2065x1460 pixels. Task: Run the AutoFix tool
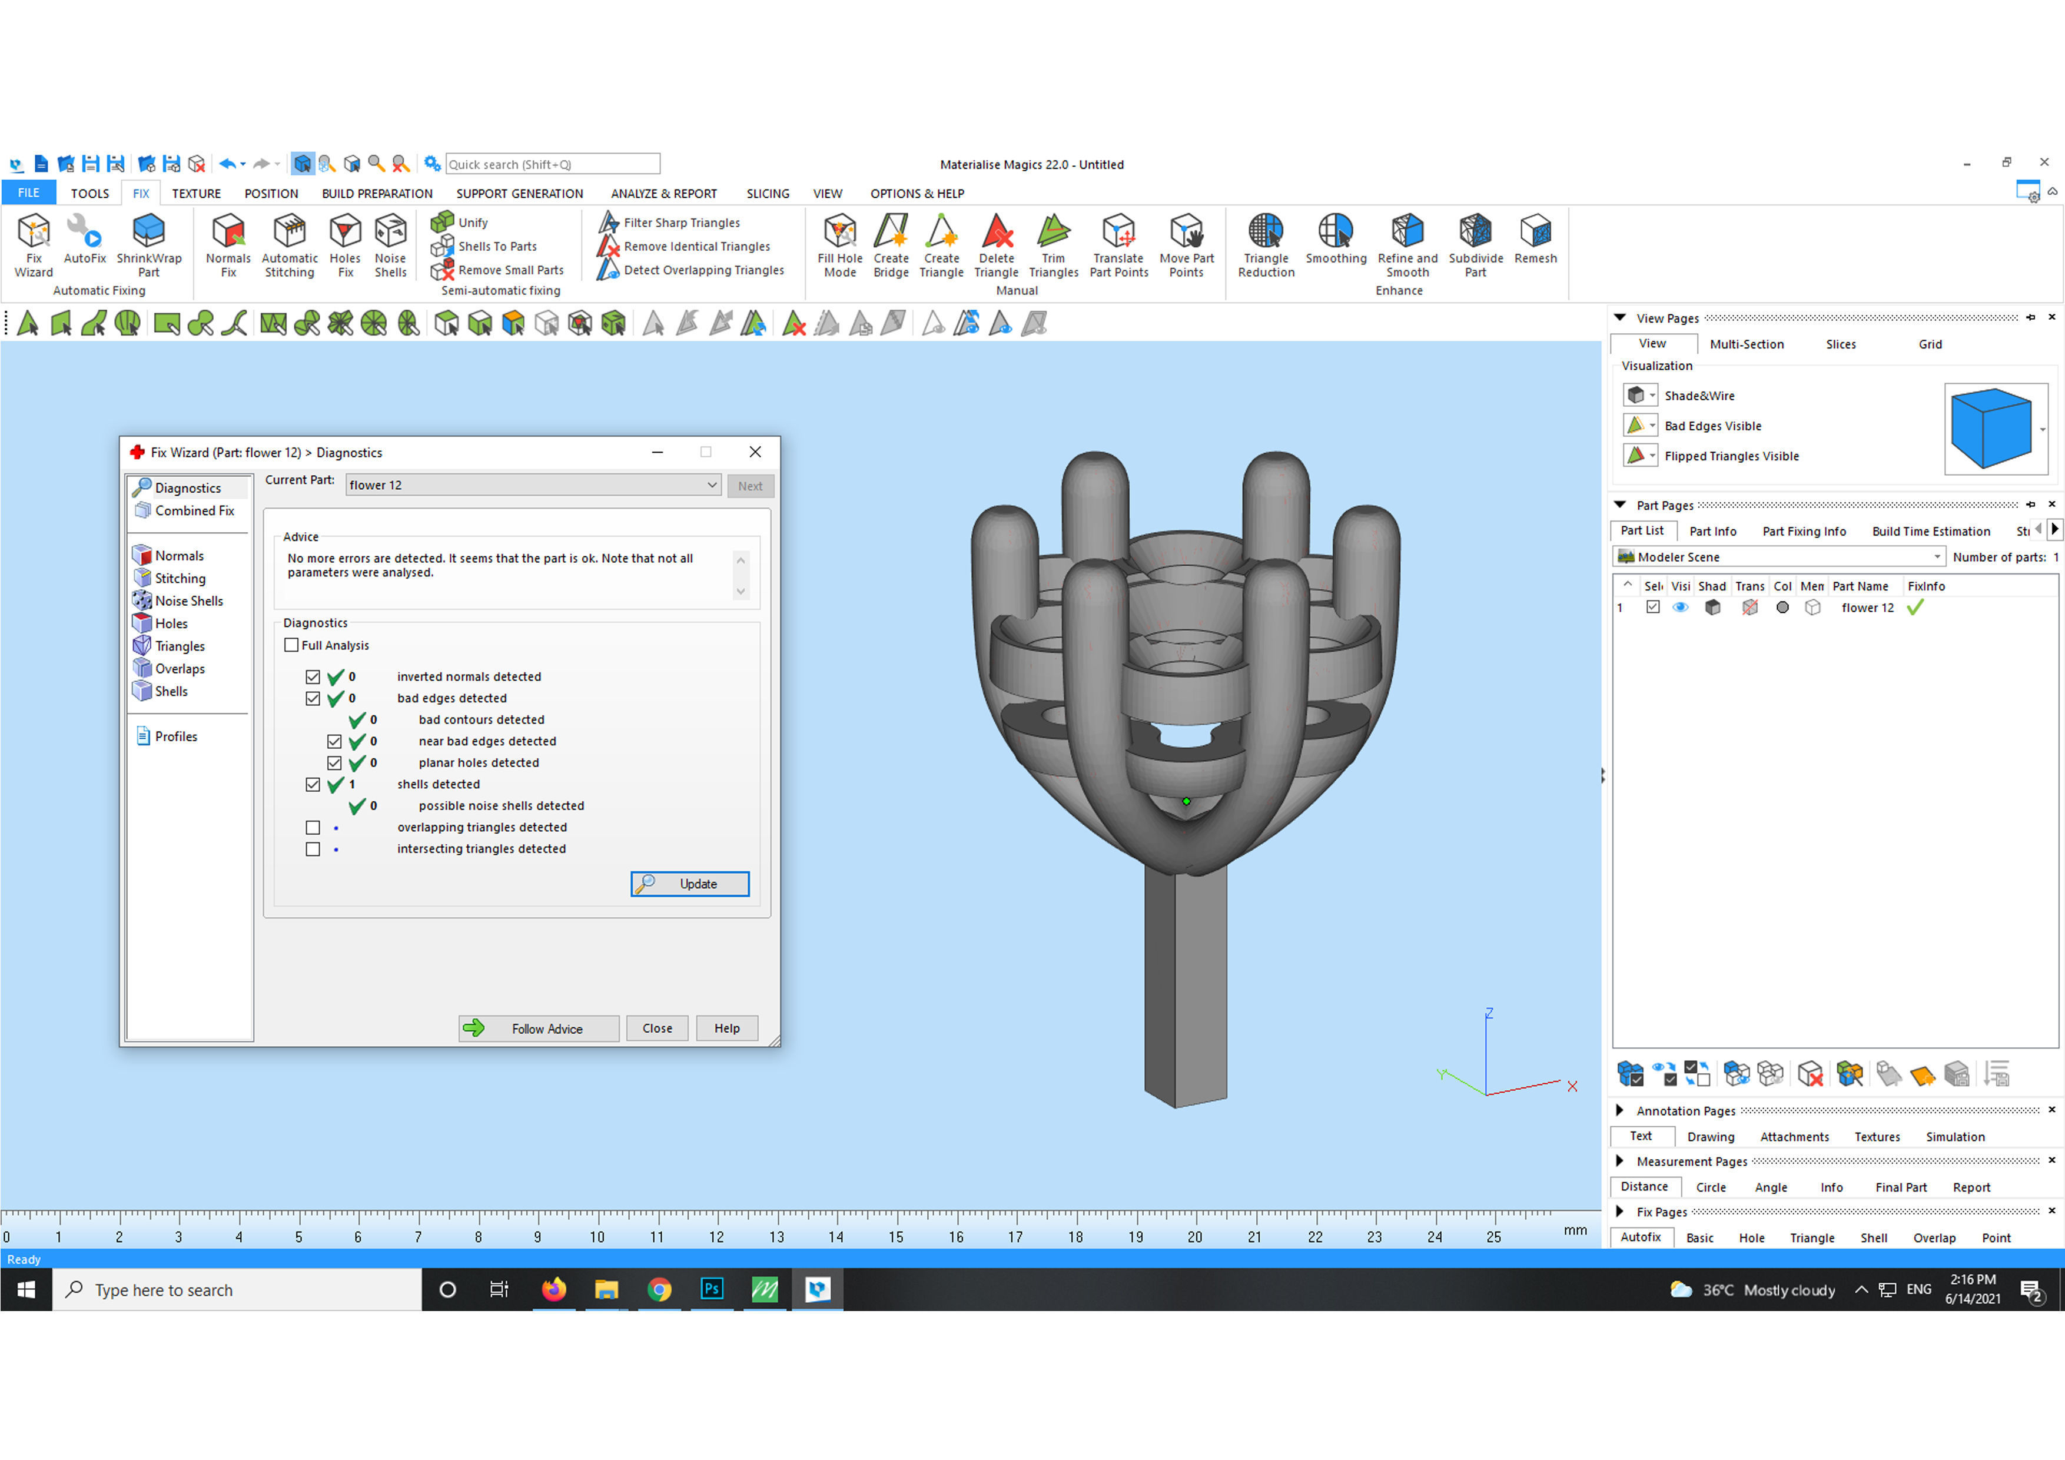(x=85, y=232)
